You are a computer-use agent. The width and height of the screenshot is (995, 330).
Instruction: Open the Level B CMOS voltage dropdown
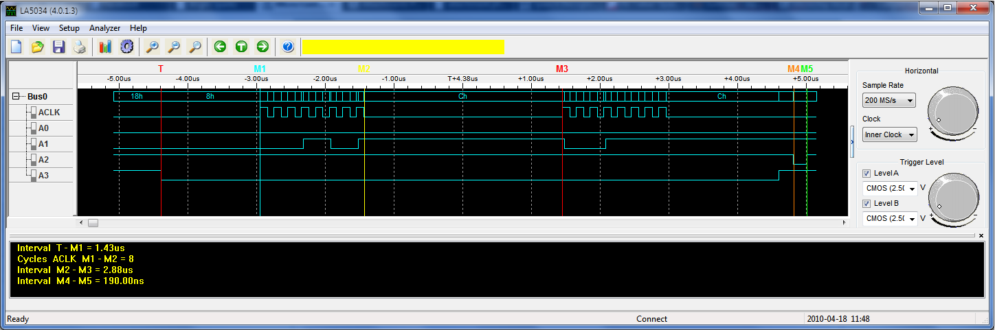click(x=890, y=218)
